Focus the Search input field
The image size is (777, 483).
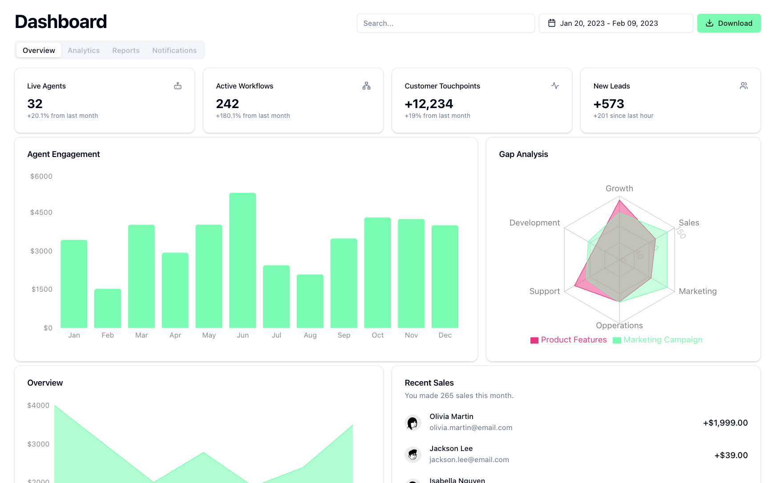pyautogui.click(x=445, y=23)
